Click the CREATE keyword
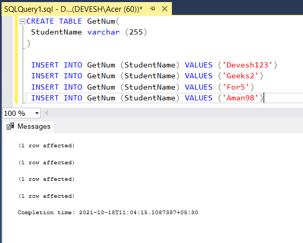This screenshot has width=303, height=243. coord(40,21)
